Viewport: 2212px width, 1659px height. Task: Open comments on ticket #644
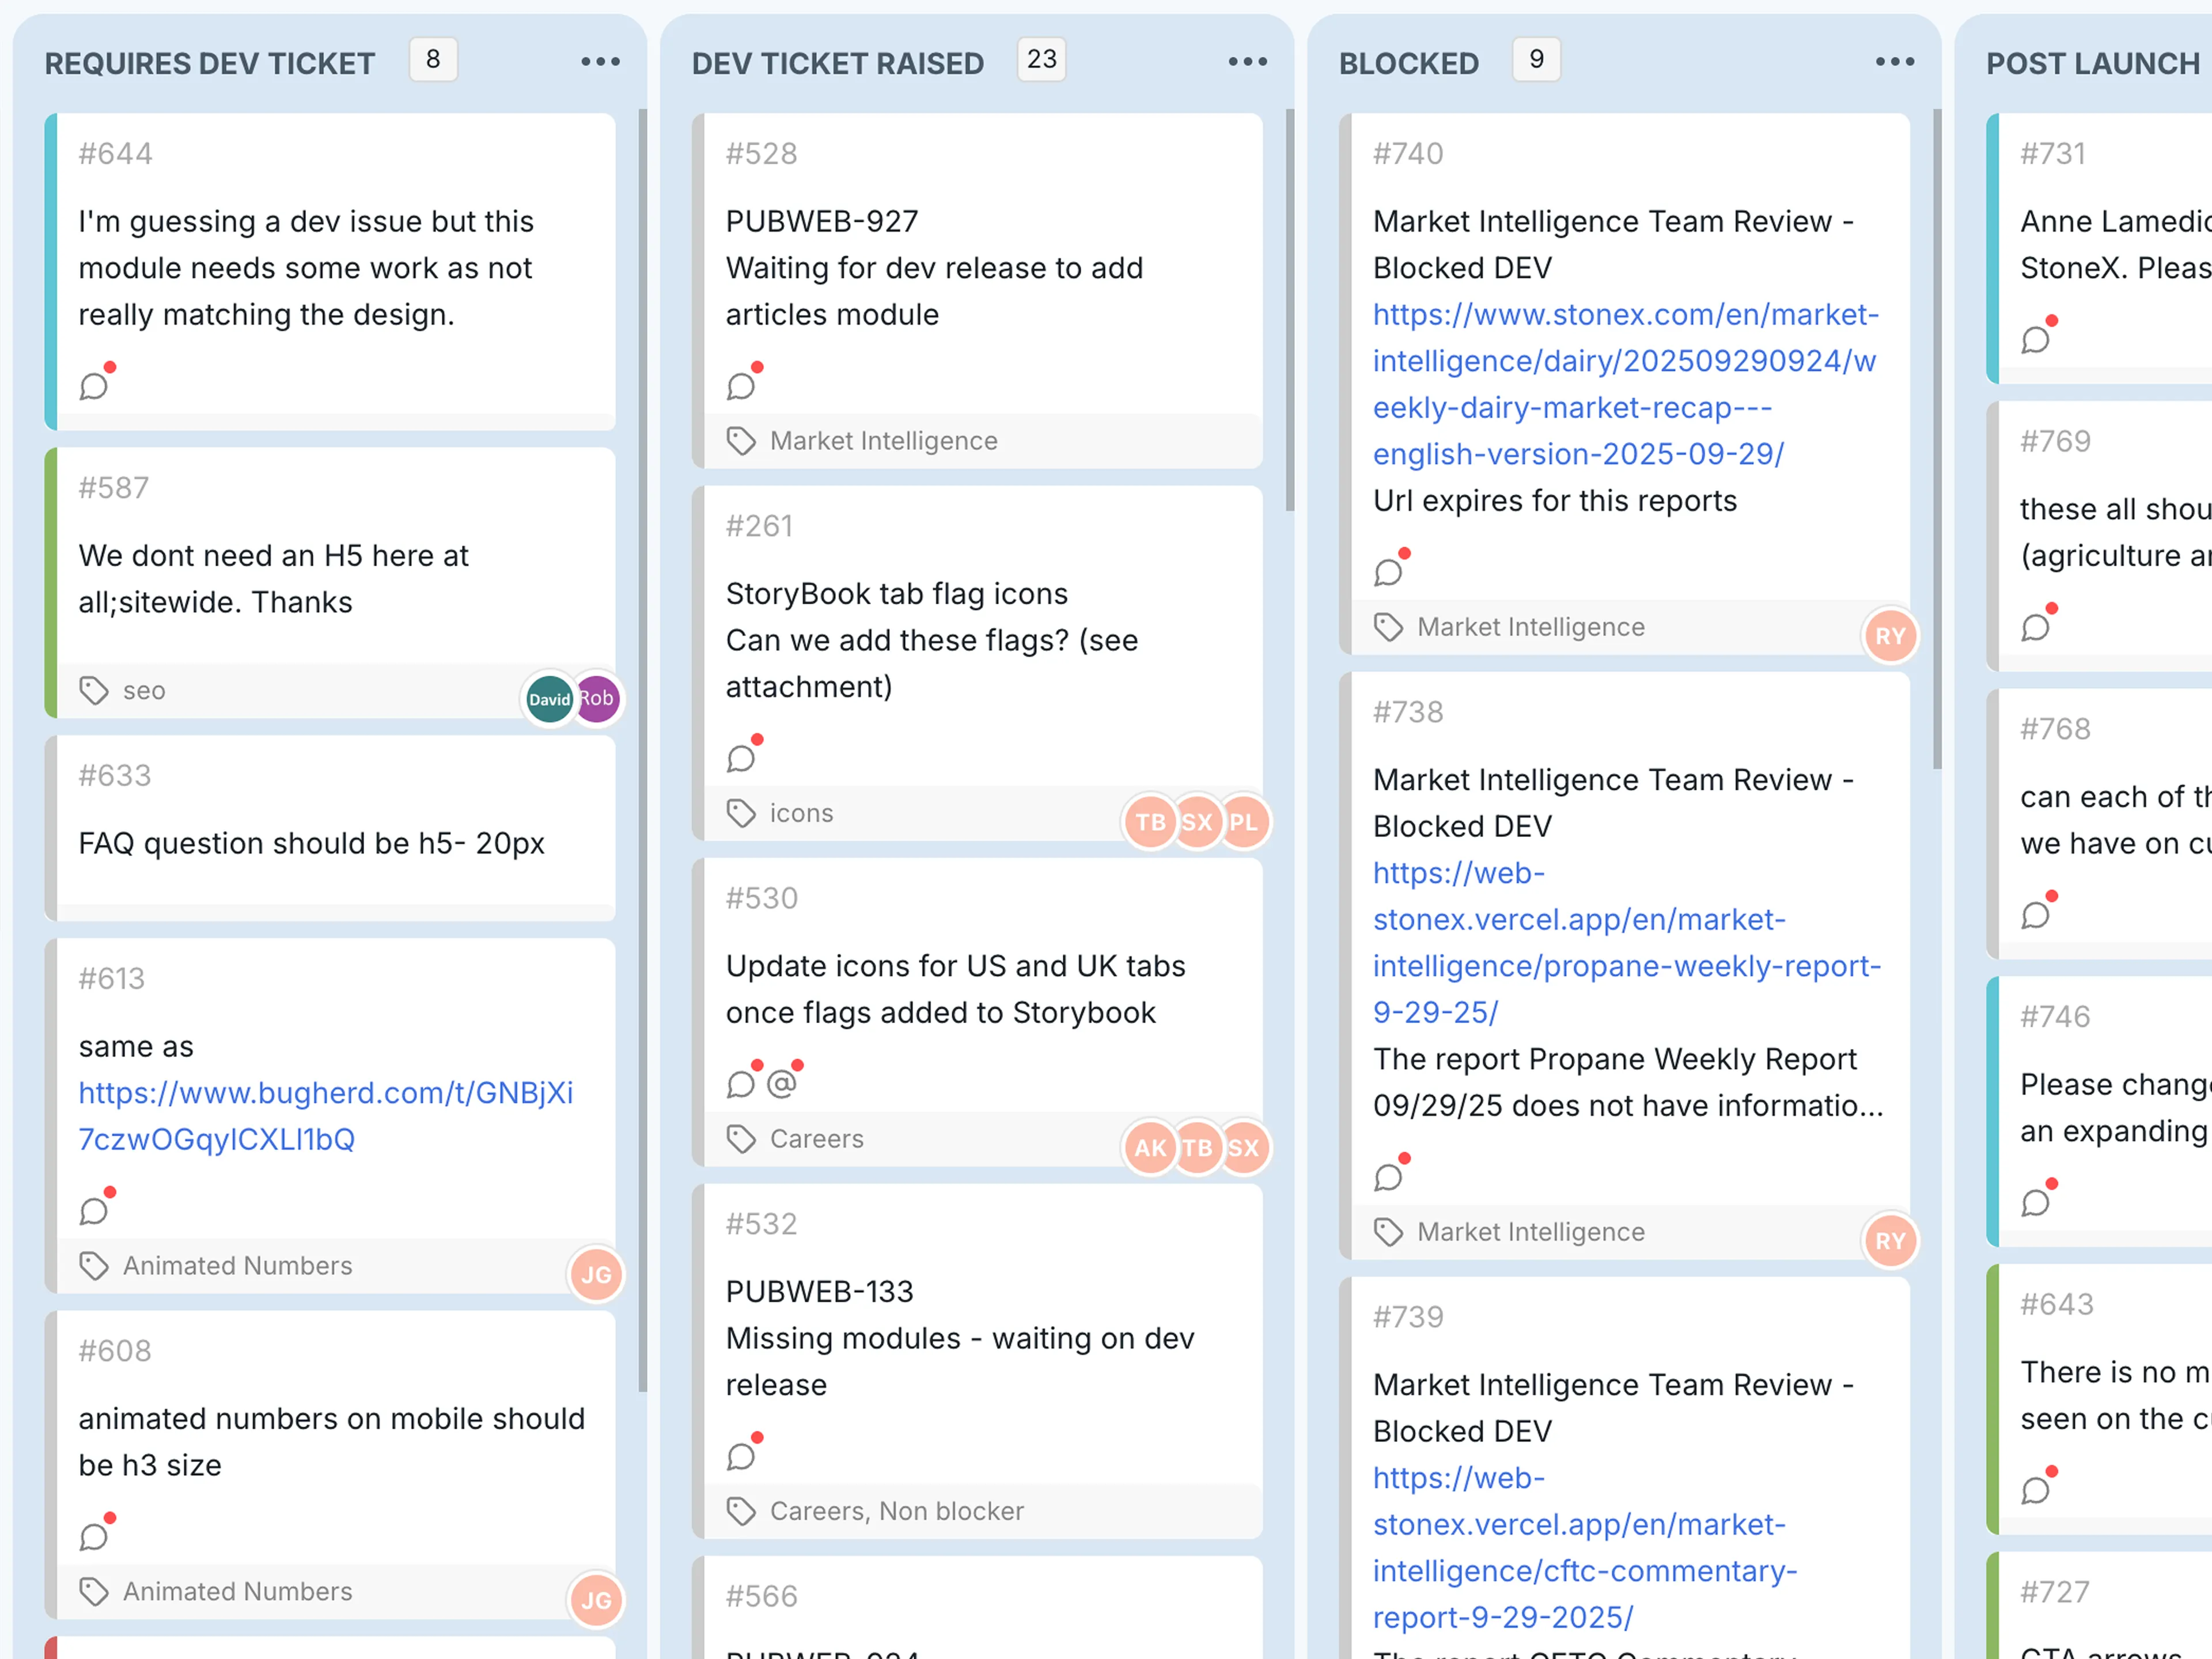94,385
